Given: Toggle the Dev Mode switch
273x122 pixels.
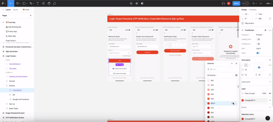Looking at the screenshot, I should point(246,3).
